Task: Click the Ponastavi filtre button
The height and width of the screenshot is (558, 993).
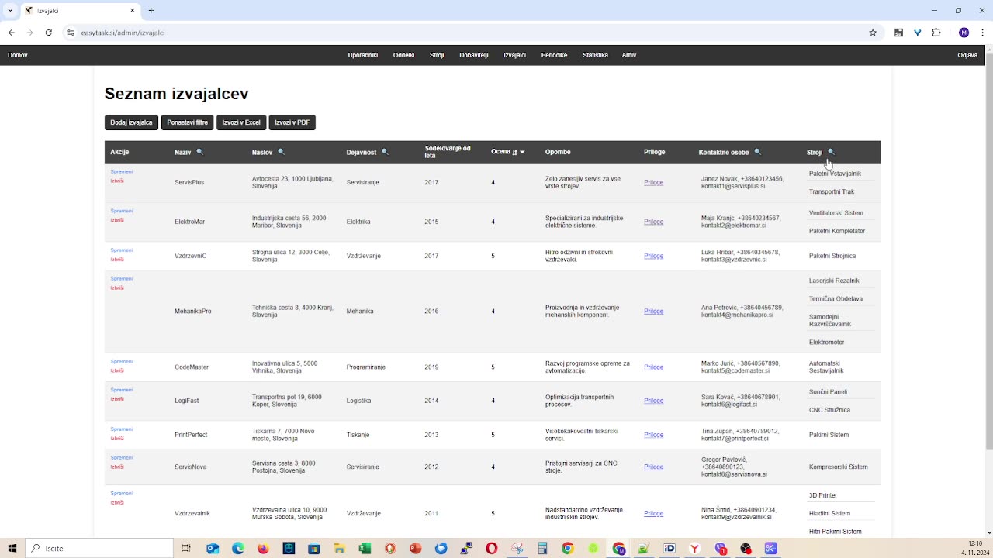Action: pyautogui.click(x=187, y=122)
